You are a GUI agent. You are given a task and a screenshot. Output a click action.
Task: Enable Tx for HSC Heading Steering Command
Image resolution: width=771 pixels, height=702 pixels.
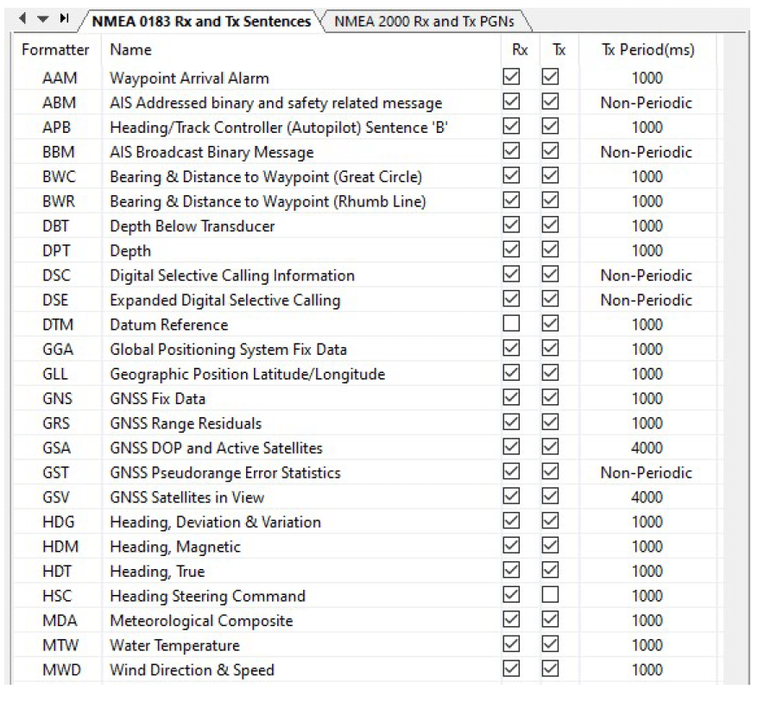point(550,595)
